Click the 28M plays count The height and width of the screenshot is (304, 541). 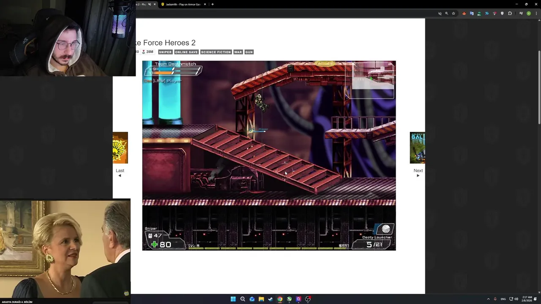pos(147,52)
